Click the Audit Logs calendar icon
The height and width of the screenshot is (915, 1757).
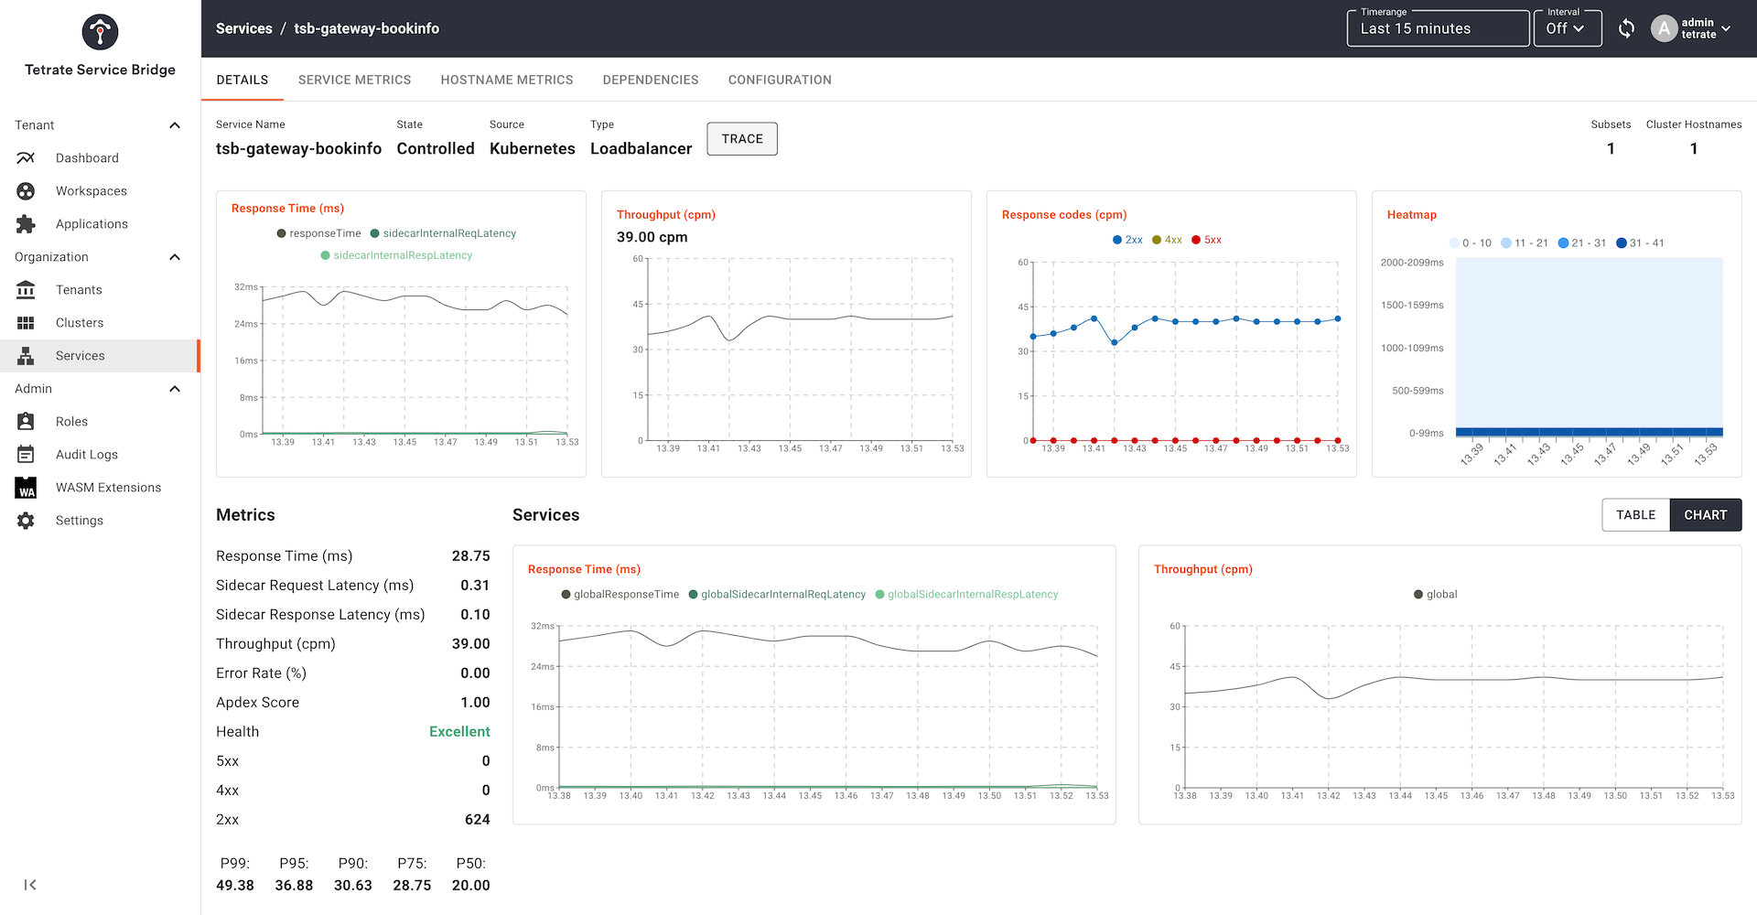tap(26, 455)
